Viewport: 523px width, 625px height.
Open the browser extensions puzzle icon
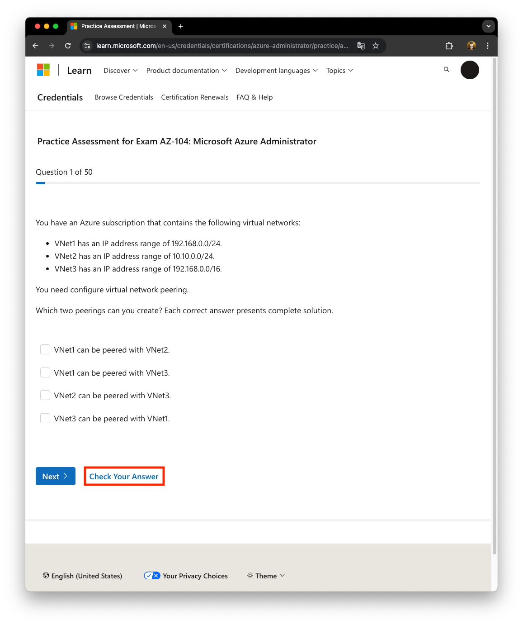(449, 46)
